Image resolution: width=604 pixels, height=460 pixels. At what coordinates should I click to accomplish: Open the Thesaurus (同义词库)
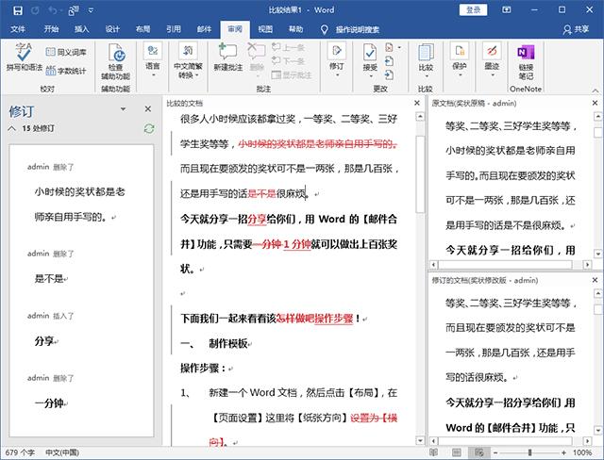(x=66, y=52)
